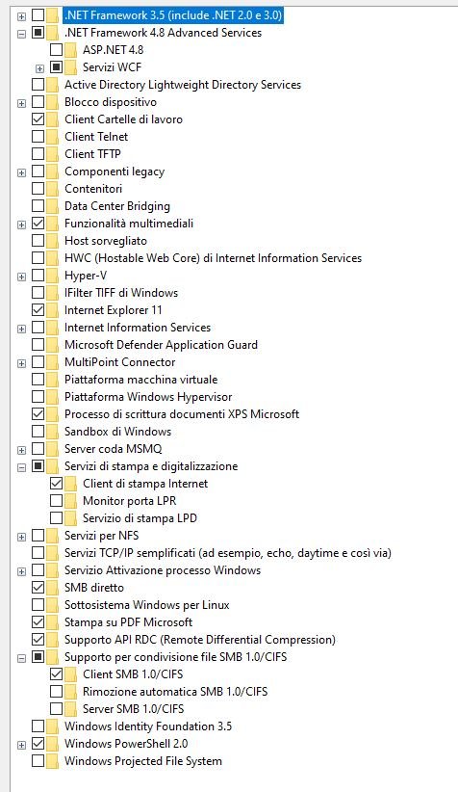The height and width of the screenshot is (792, 458).
Task: Uncheck Windows PowerShell 2.0
Action: tap(38, 743)
